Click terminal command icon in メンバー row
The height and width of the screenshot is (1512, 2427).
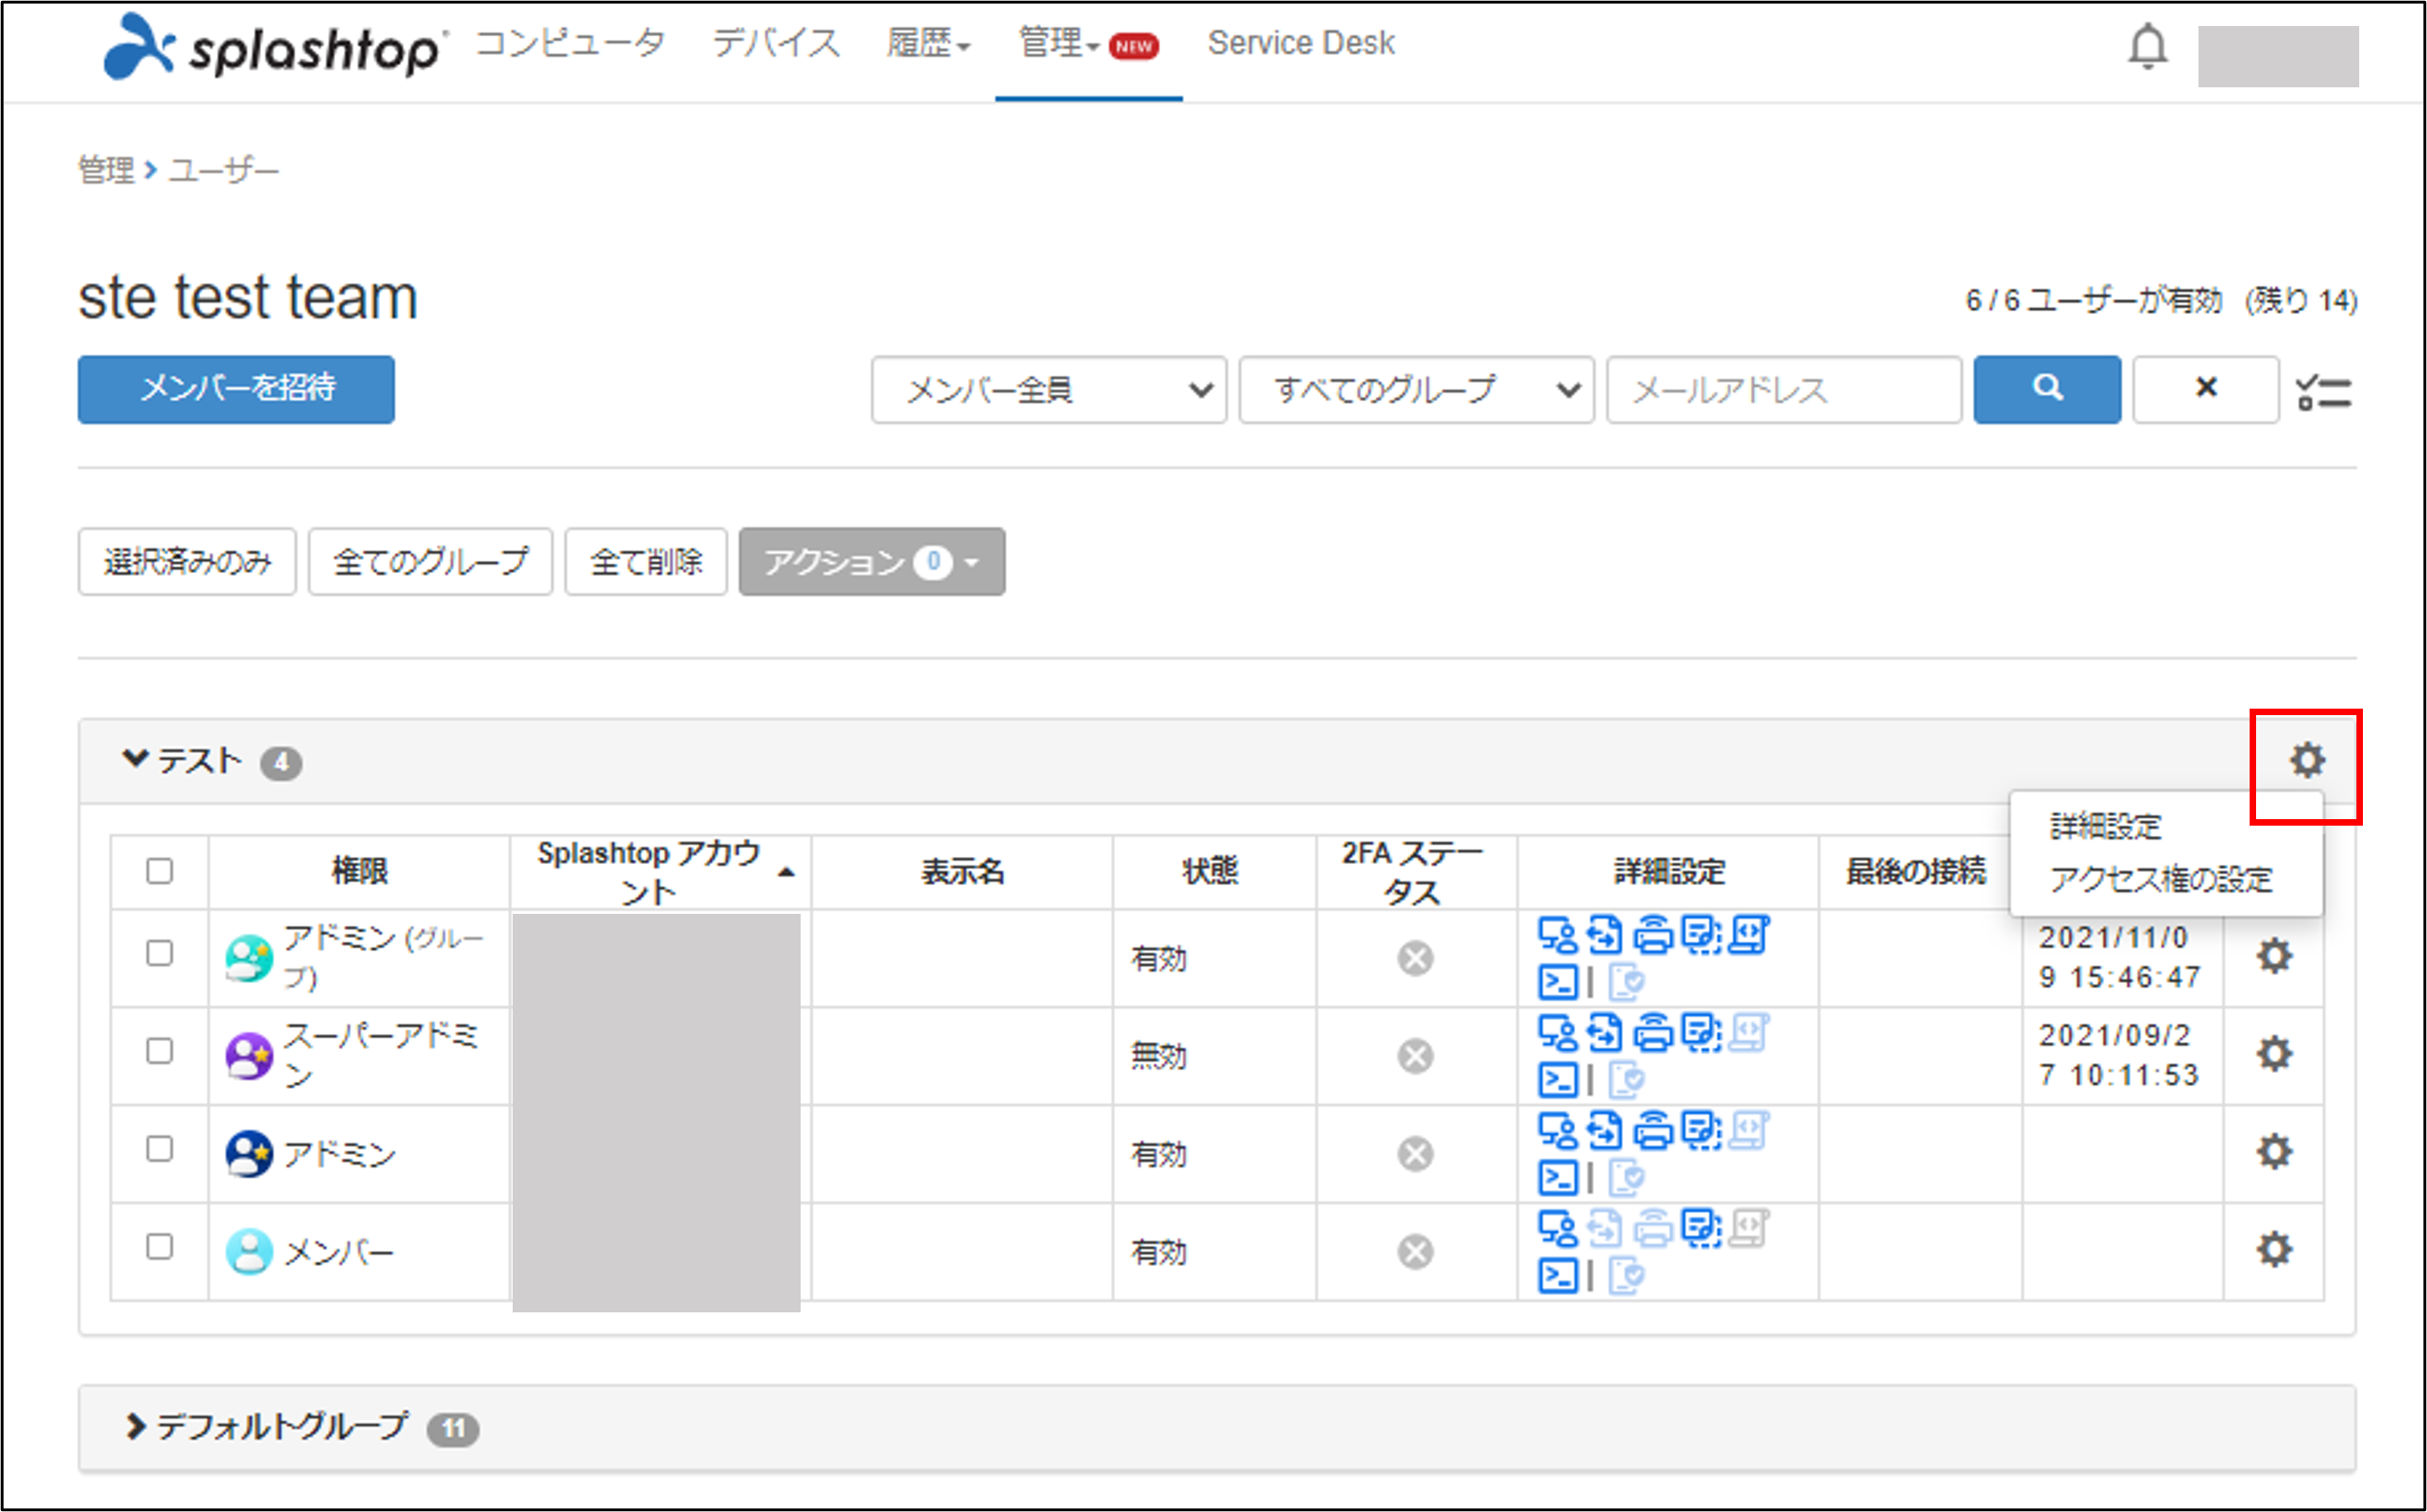coord(1557,1276)
